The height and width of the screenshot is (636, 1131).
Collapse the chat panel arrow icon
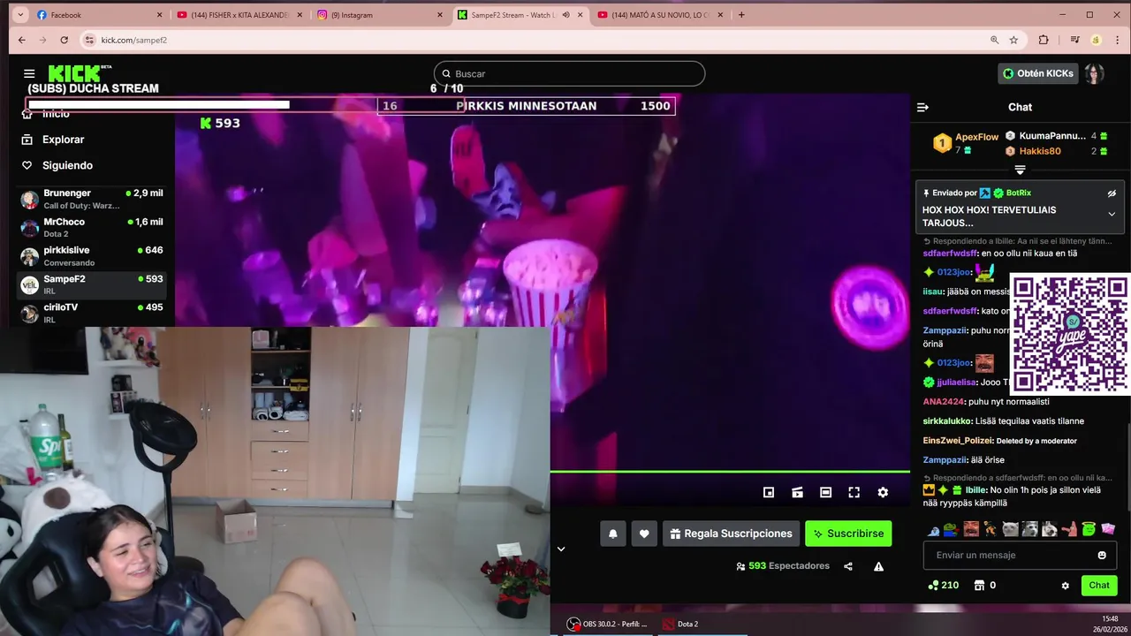tap(922, 107)
